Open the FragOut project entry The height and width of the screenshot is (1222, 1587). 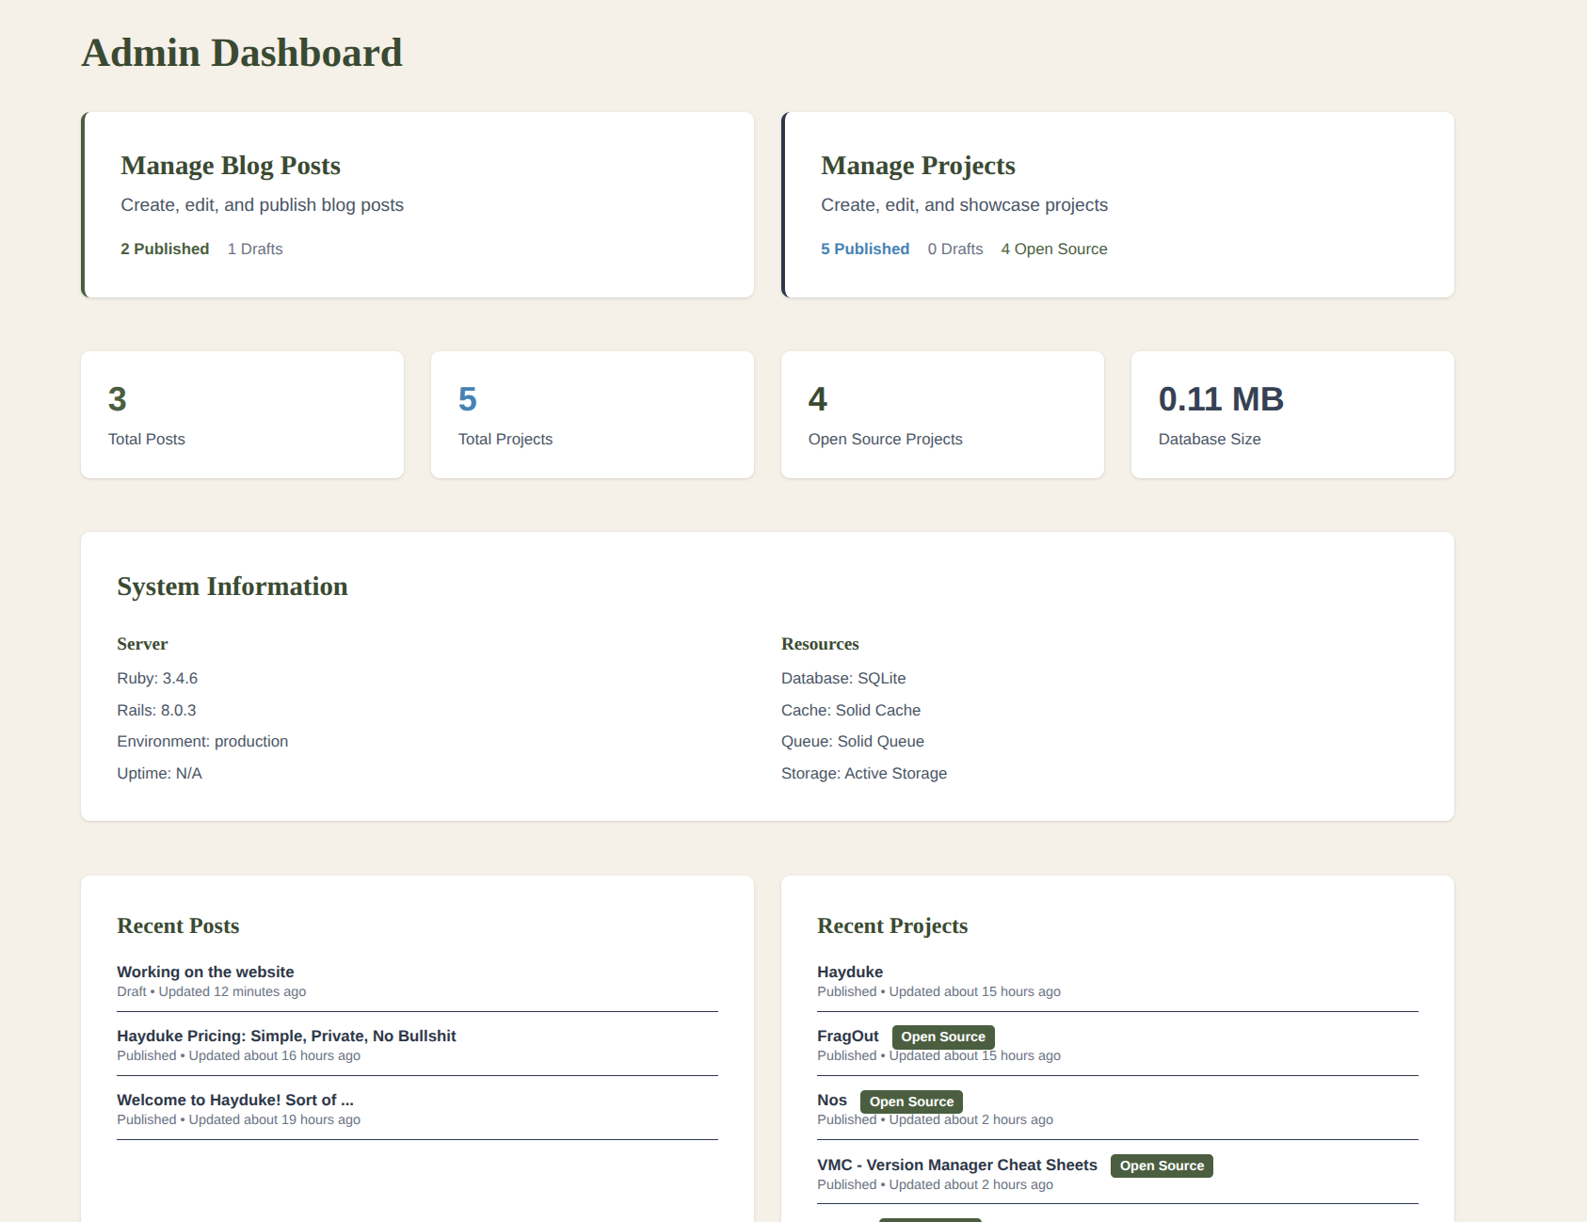pos(847,1036)
